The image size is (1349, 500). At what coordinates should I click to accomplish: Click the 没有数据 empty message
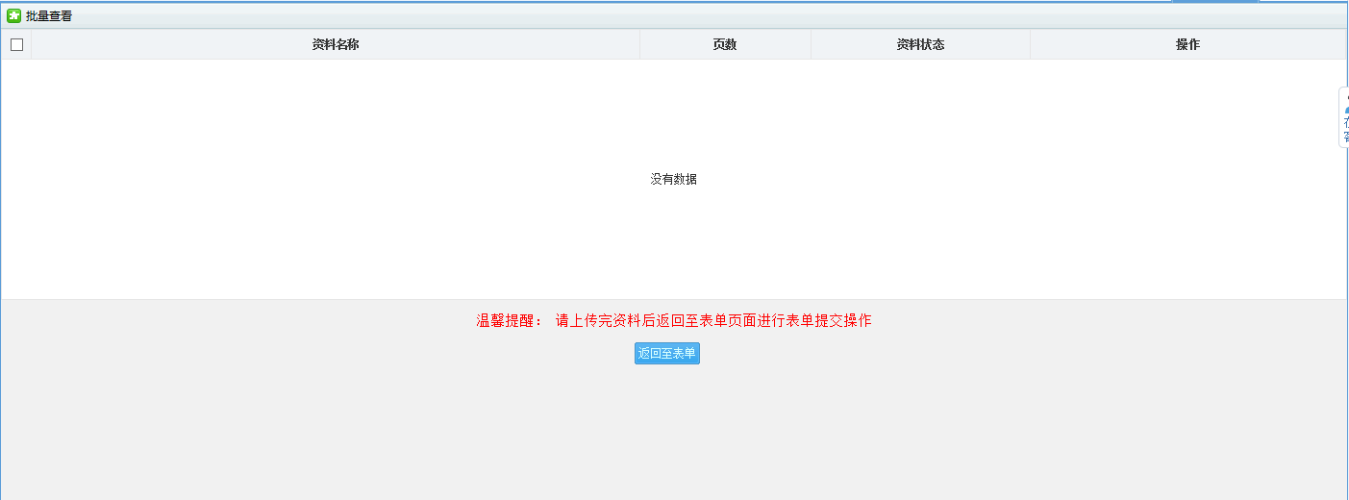click(673, 179)
